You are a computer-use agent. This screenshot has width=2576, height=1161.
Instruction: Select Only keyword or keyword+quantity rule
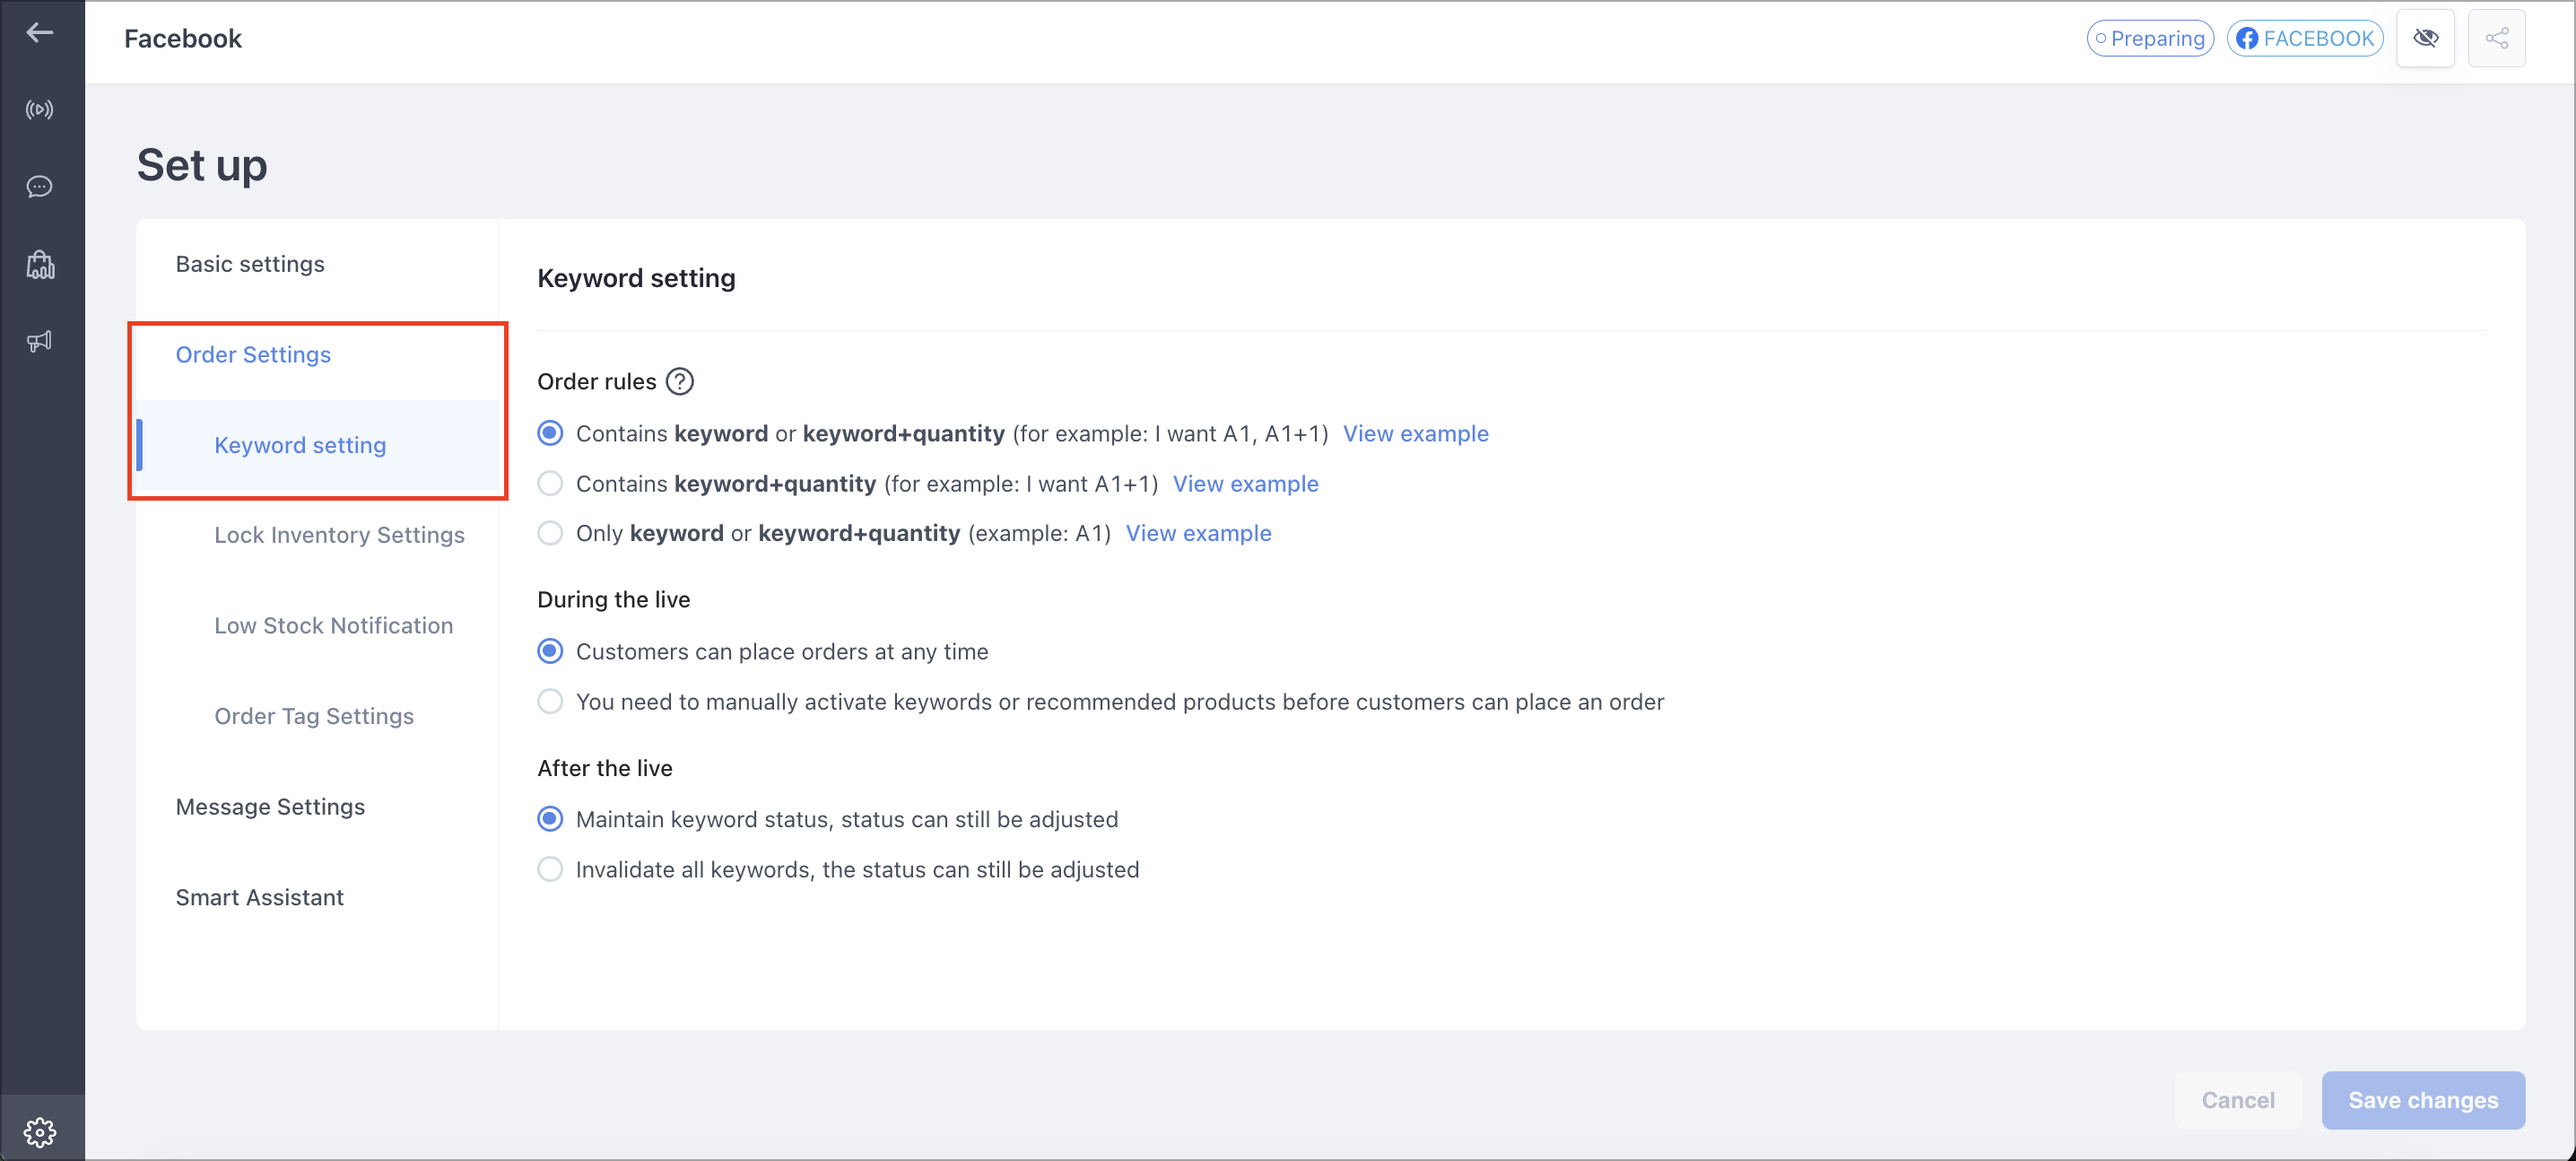pyautogui.click(x=550, y=533)
